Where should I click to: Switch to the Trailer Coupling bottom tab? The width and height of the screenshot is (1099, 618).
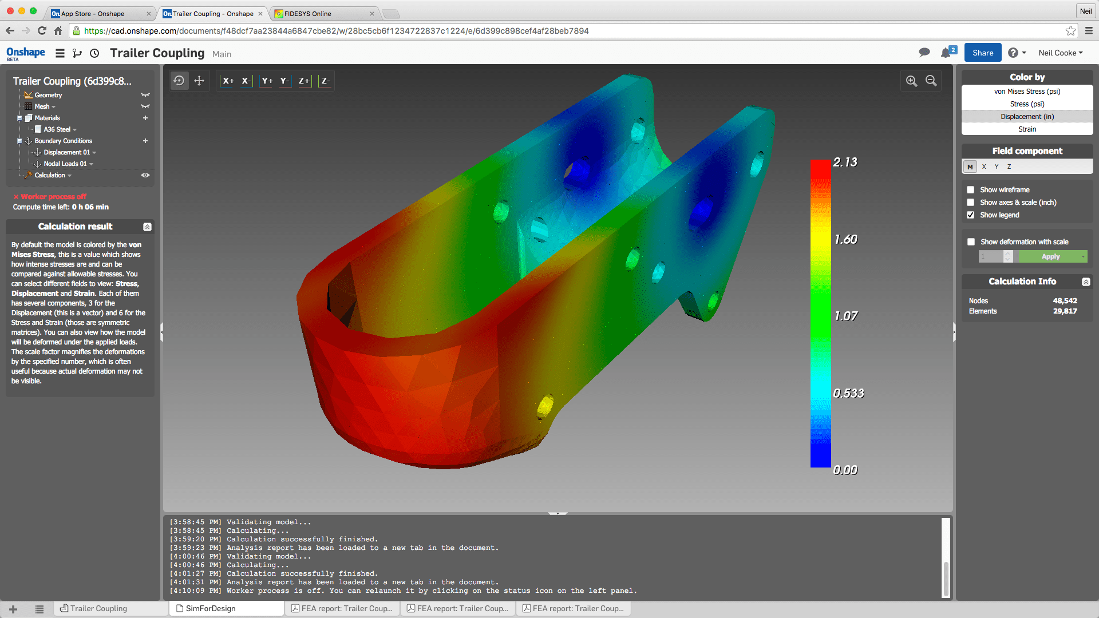click(98, 608)
